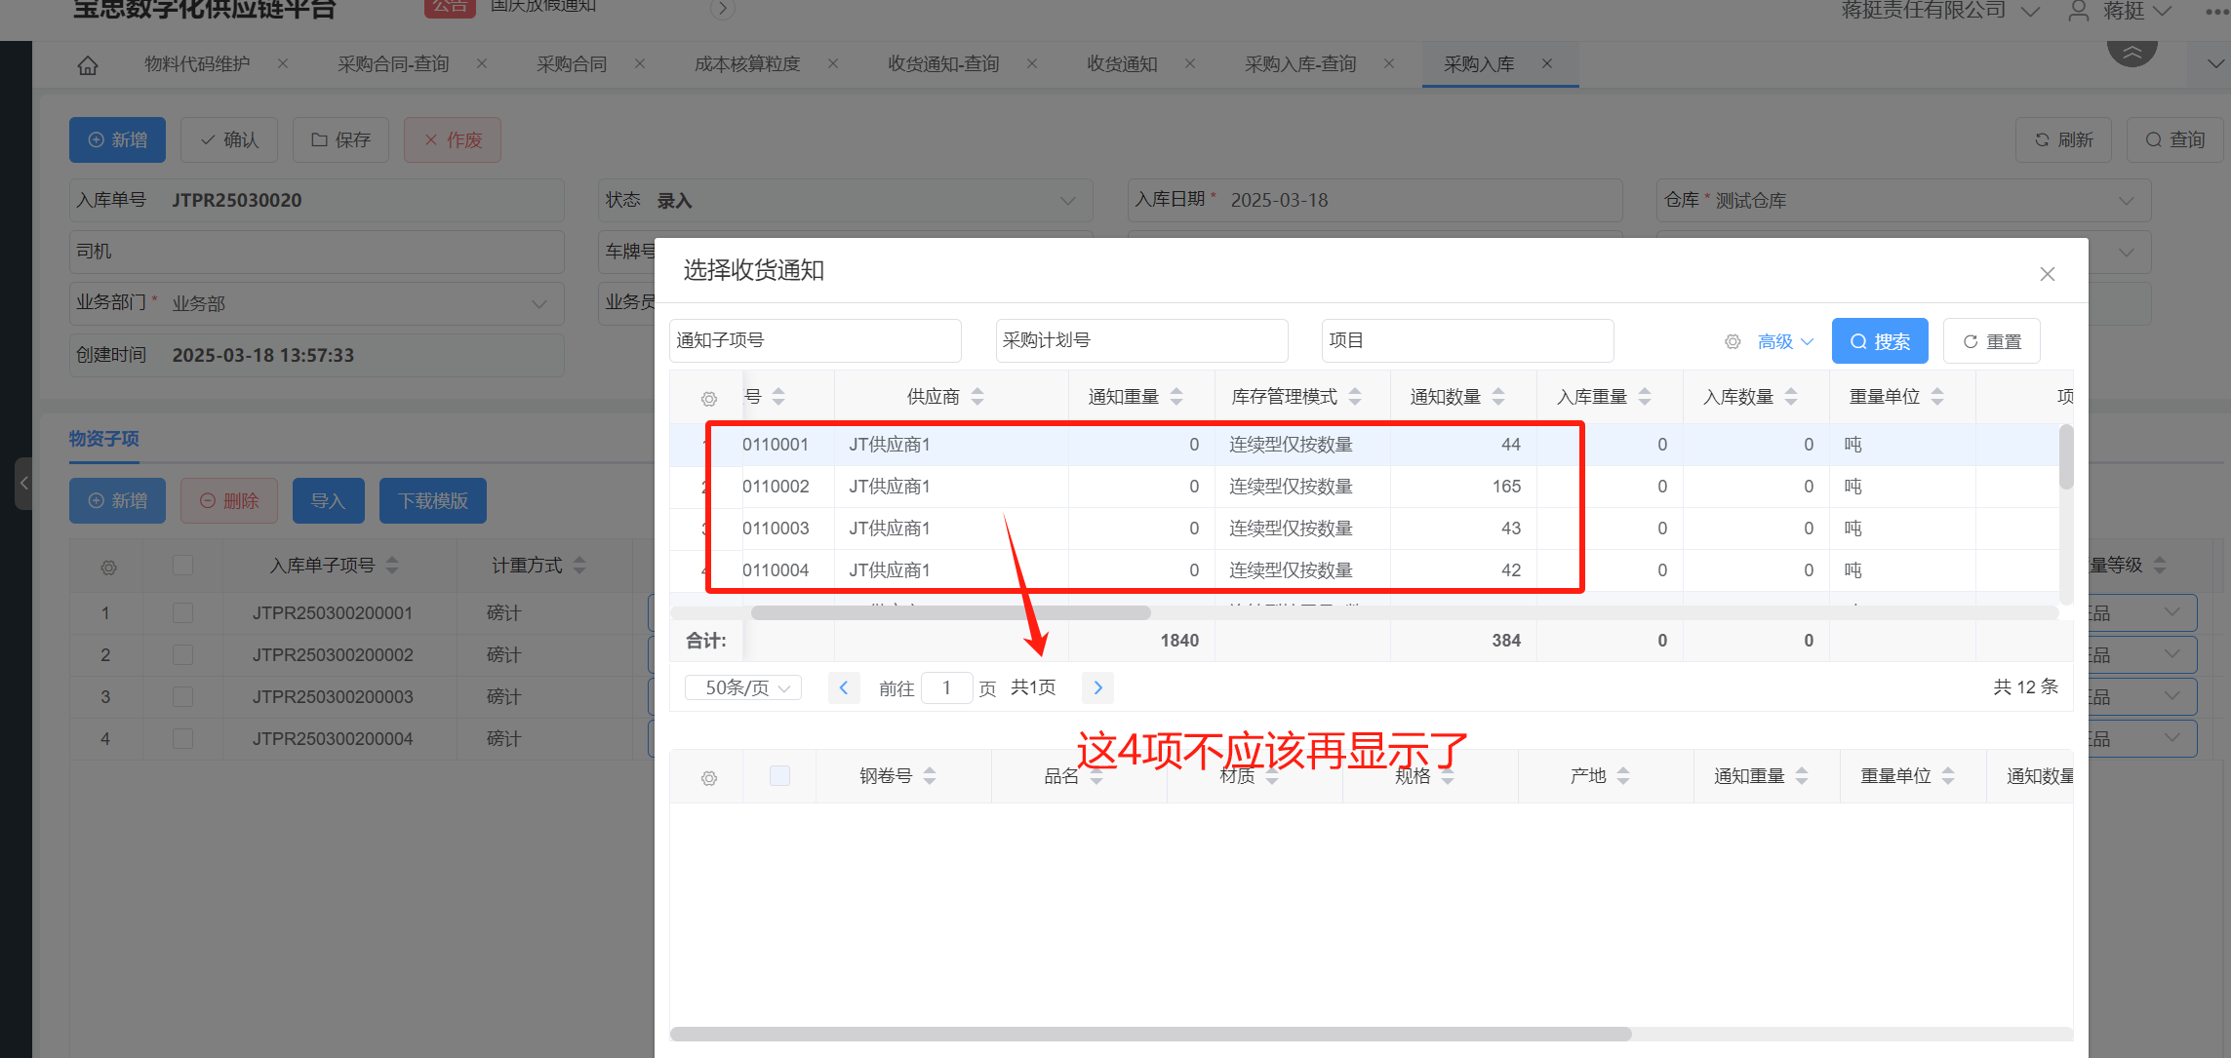Click bottom horizontal scrollbar of coil table
The width and height of the screenshot is (2231, 1058).
point(1151,1034)
